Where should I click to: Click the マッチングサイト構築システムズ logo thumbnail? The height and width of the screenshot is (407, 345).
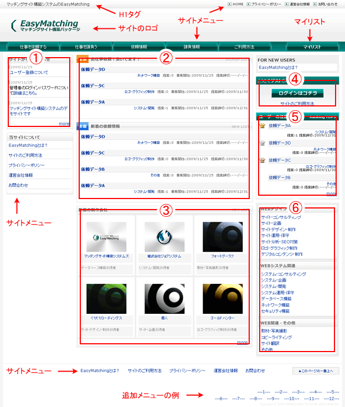(x=106, y=237)
